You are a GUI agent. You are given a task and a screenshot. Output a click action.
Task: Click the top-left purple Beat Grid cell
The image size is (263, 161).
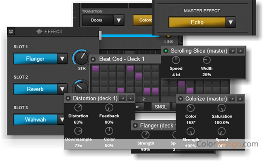[95, 69]
